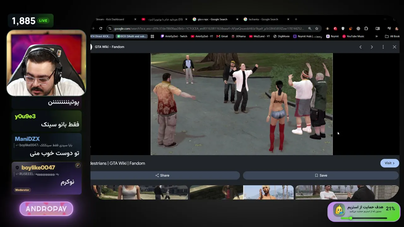
Task: Open the site information icon beside the URL
Action: click(x=110, y=28)
